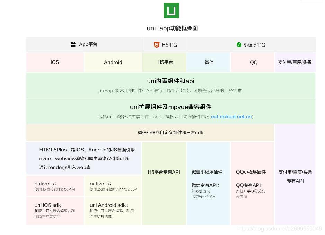Click the "H5平台" header beside HTML5 icon

169,45
